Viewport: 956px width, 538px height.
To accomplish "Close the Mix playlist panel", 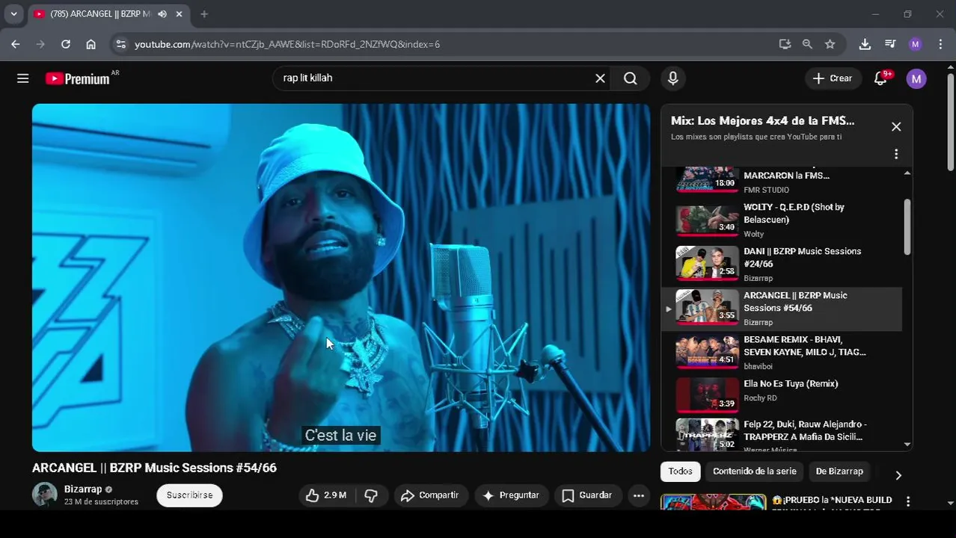I will [x=896, y=127].
